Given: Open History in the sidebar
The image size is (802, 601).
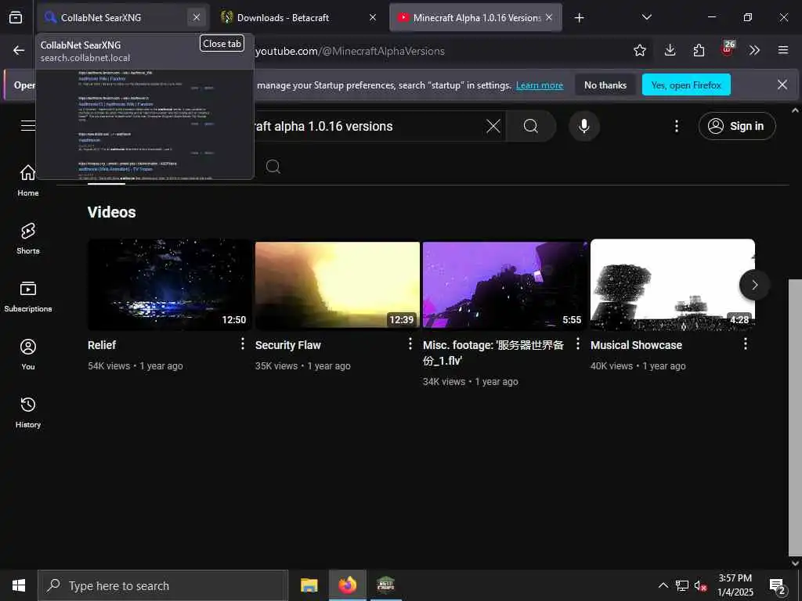Looking at the screenshot, I should point(28,412).
